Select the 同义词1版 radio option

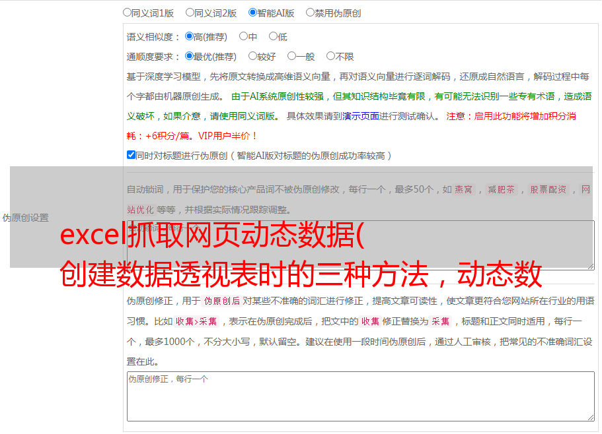pos(127,13)
